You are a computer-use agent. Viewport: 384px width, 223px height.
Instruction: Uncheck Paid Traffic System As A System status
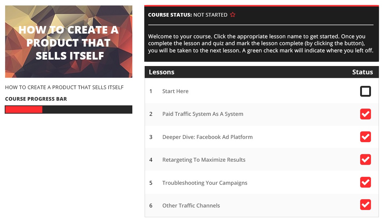tap(365, 114)
